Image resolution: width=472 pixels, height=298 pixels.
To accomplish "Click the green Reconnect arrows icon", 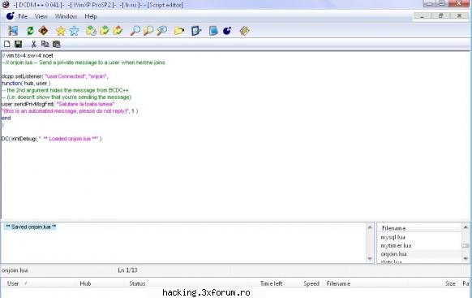I will (x=30, y=31).
